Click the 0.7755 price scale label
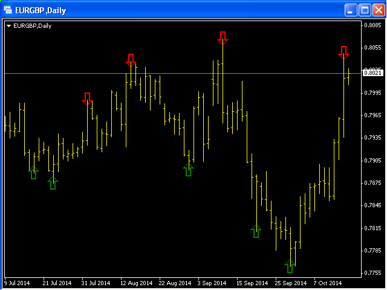 coord(372,273)
